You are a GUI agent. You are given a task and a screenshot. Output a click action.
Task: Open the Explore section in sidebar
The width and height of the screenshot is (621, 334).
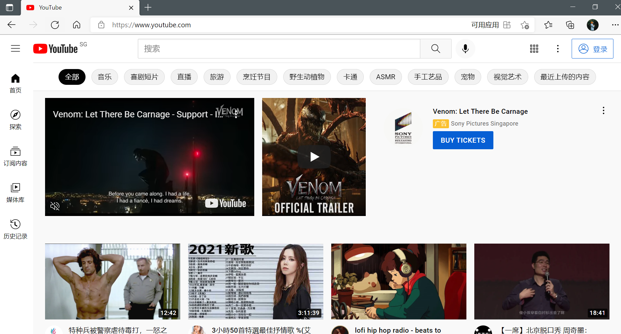coord(15,120)
